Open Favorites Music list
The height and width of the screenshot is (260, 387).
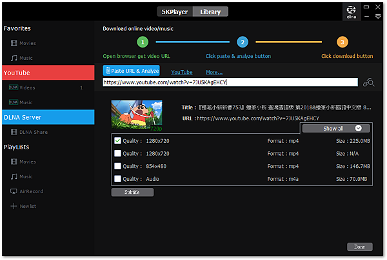(26, 58)
